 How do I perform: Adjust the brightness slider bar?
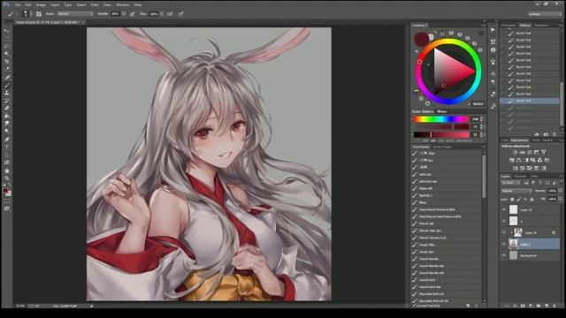440,134
